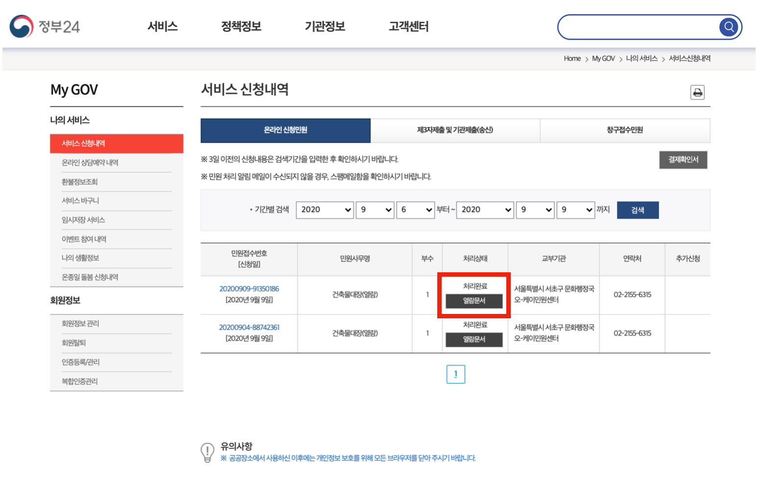Click the 정부24 logo

(45, 26)
